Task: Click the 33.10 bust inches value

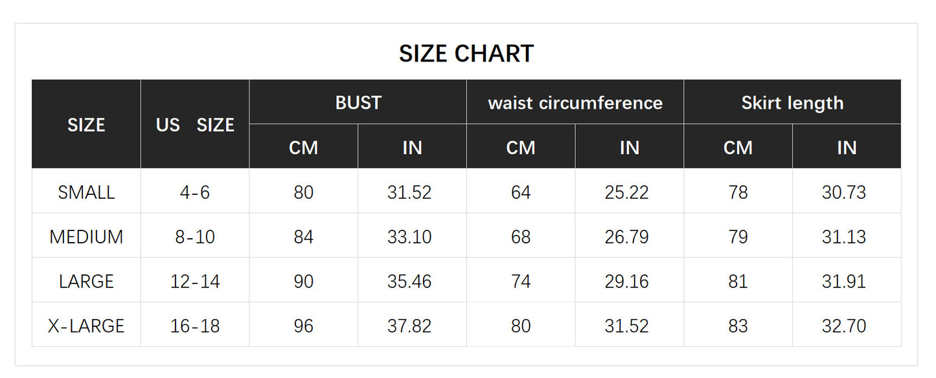Action: 409,237
